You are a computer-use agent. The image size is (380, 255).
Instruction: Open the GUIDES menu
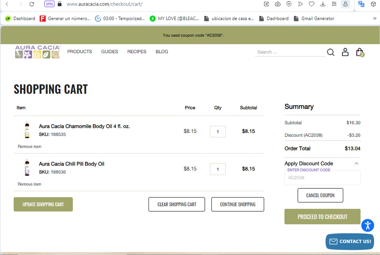pos(109,52)
